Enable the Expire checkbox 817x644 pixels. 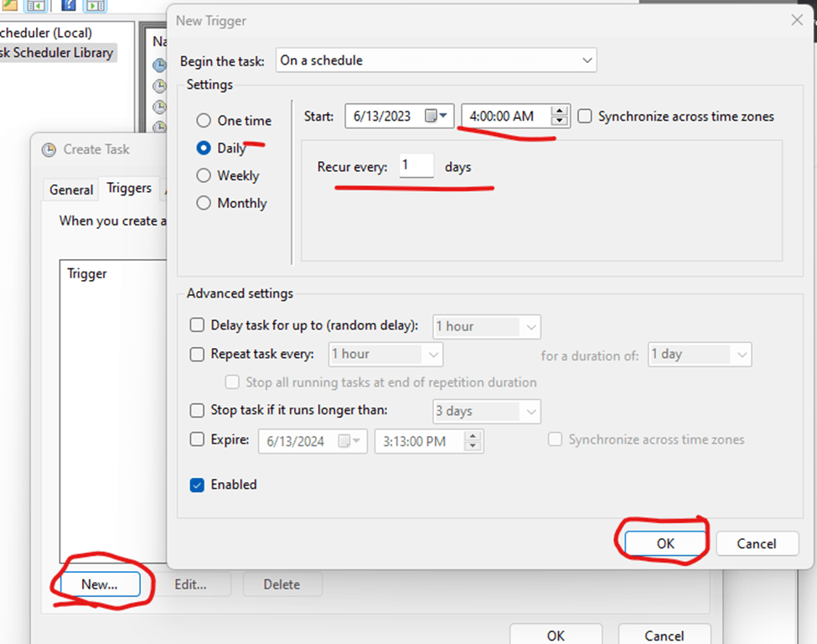[x=198, y=439]
